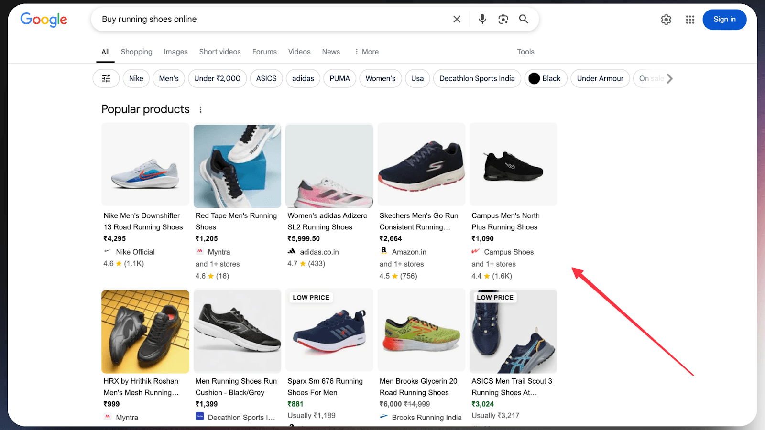View the HRX black shoes image
The height and width of the screenshot is (430, 765).
pyautogui.click(x=145, y=332)
